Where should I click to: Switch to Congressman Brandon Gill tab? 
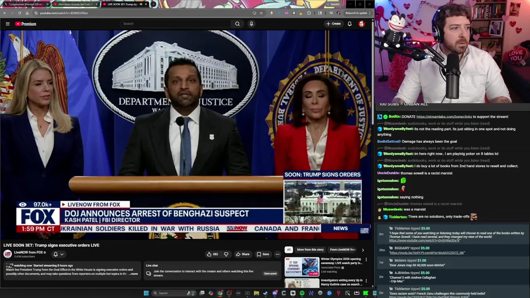coord(26,4)
